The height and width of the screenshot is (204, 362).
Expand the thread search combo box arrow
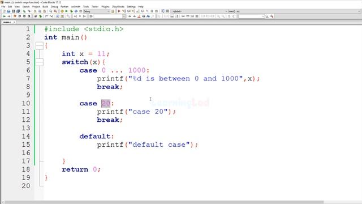point(263,16)
